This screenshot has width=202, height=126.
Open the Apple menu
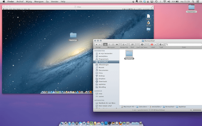4,2
